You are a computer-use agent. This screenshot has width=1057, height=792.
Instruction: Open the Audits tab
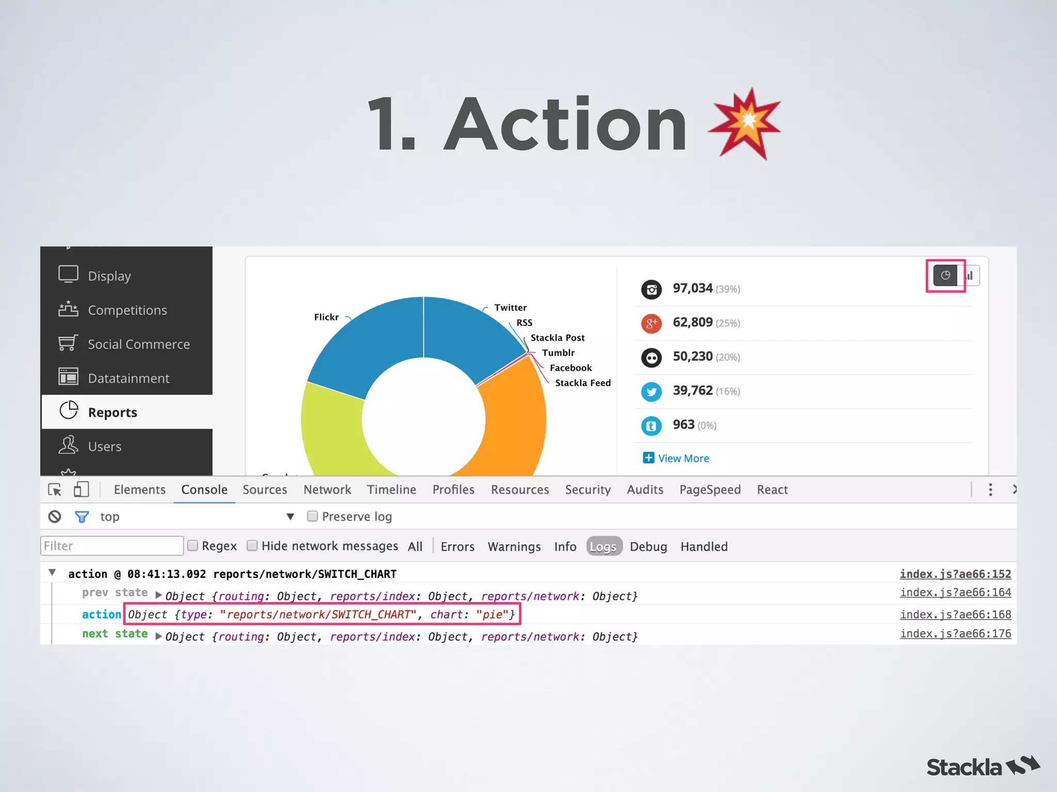pos(645,489)
